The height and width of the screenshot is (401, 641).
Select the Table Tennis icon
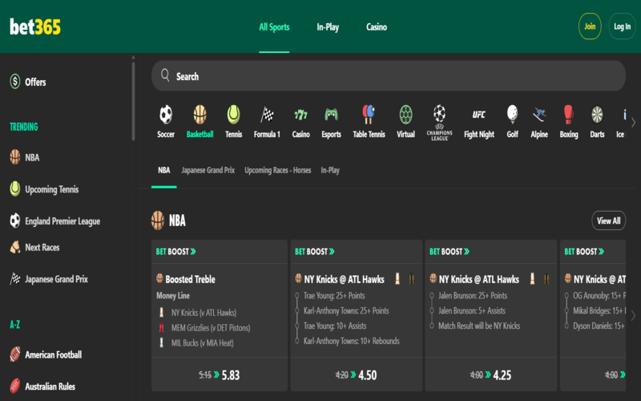370,115
